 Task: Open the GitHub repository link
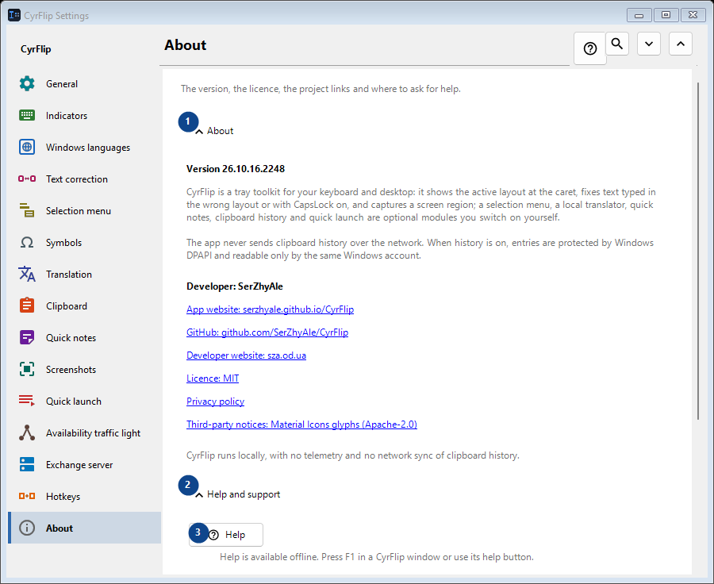tap(267, 332)
